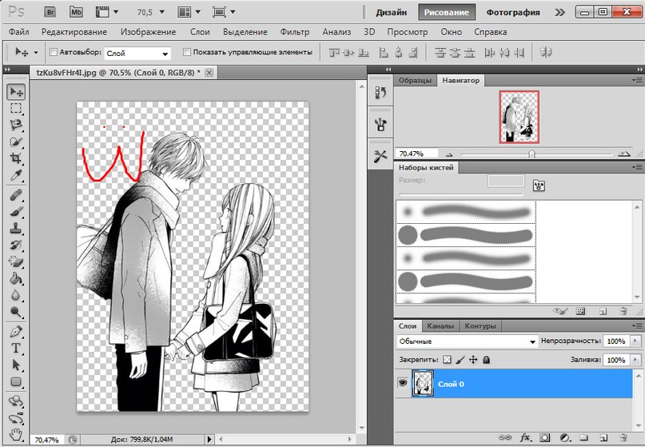Screen dimensions: 645x447
Task: Toggle lock transparent pixels
Action: [447, 360]
